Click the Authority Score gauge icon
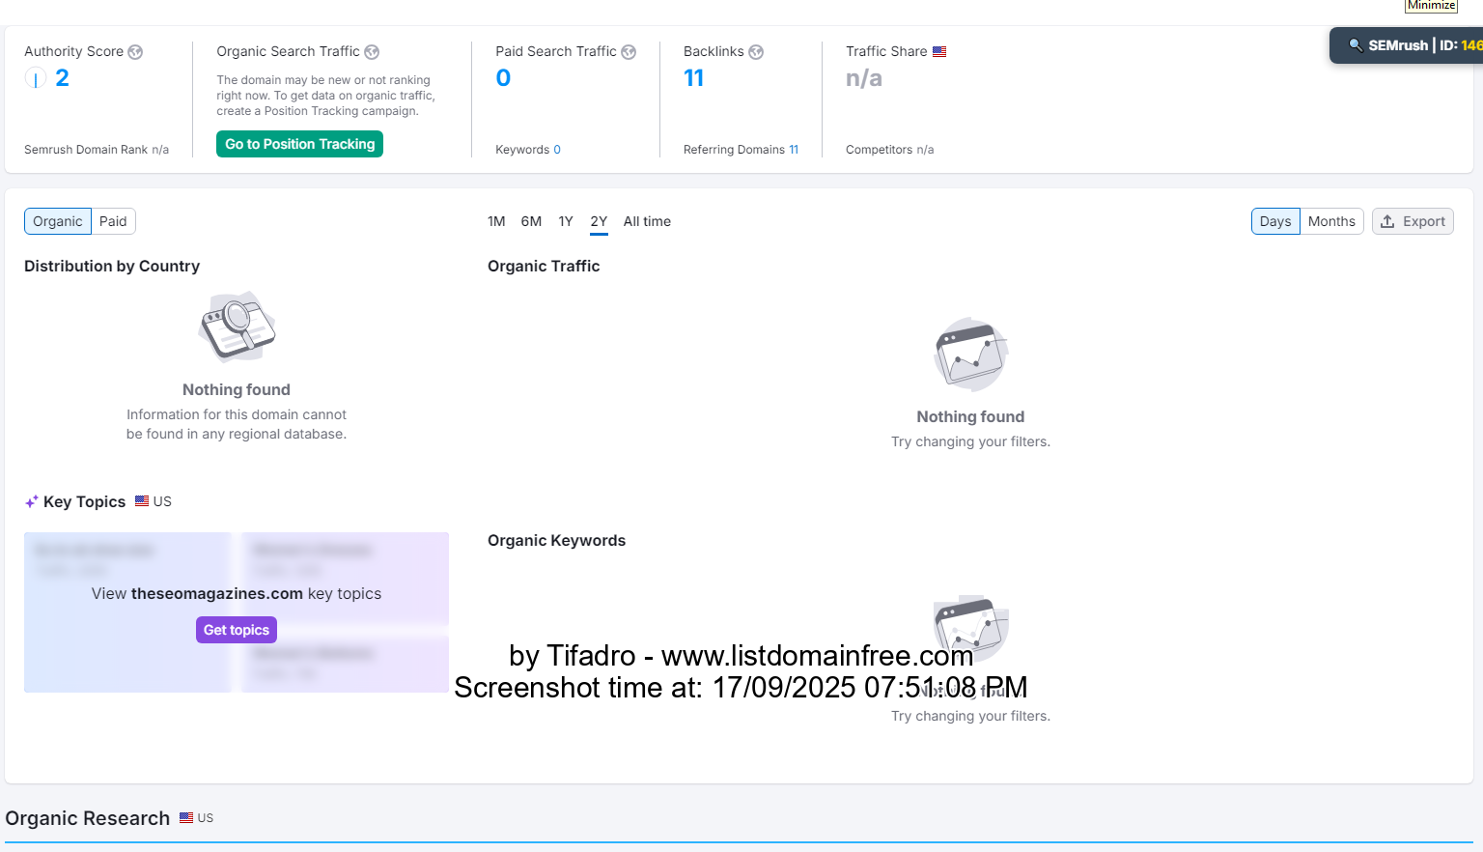The width and height of the screenshot is (1483, 852). pyautogui.click(x=36, y=78)
